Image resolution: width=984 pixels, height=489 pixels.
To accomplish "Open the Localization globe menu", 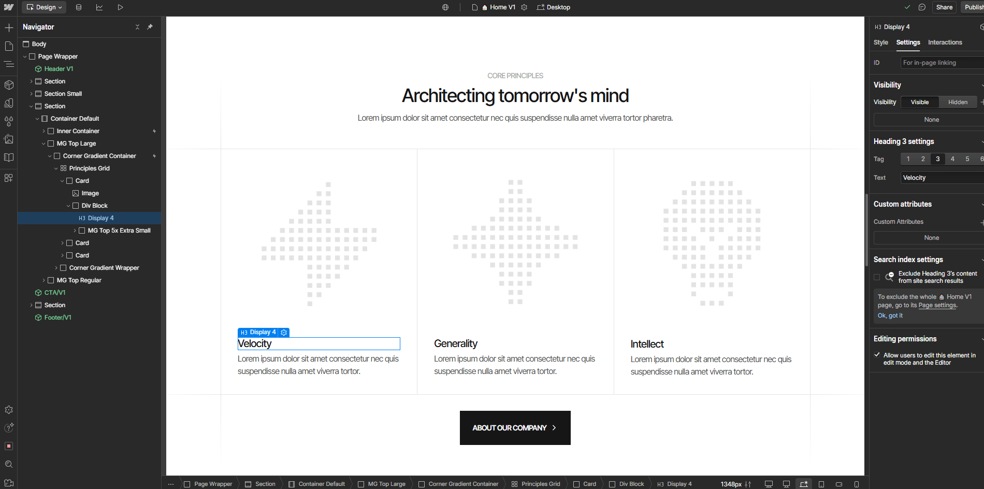I will (x=445, y=7).
